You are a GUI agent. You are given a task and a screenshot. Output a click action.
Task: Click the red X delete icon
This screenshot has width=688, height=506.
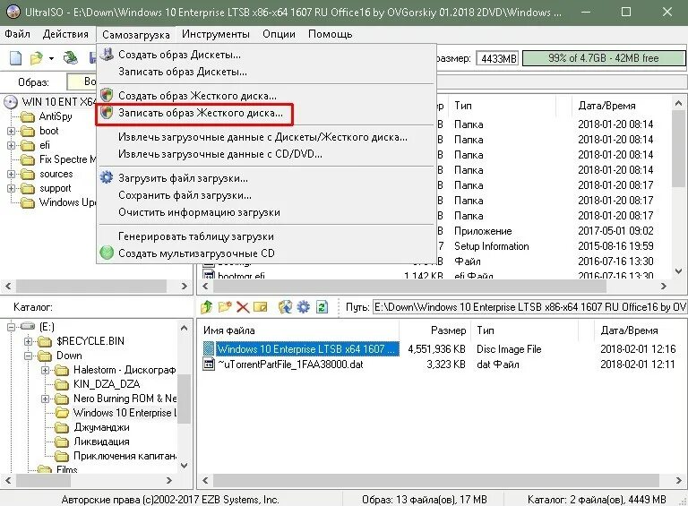(x=243, y=307)
